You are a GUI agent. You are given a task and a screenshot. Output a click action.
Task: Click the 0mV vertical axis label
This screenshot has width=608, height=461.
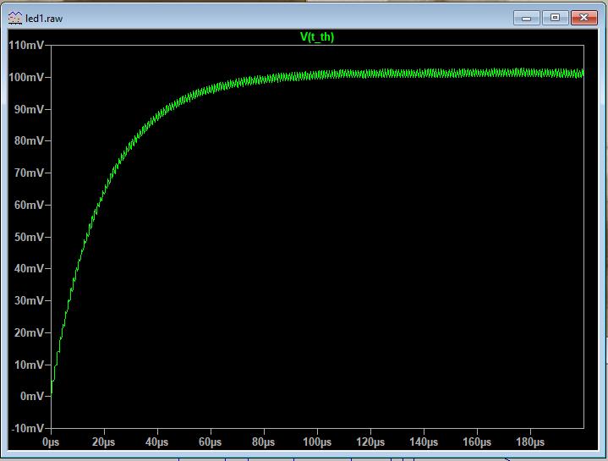pos(32,396)
